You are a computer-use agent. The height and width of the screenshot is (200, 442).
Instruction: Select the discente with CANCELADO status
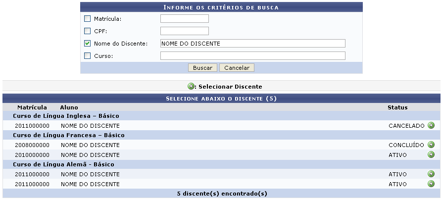tap(431, 126)
